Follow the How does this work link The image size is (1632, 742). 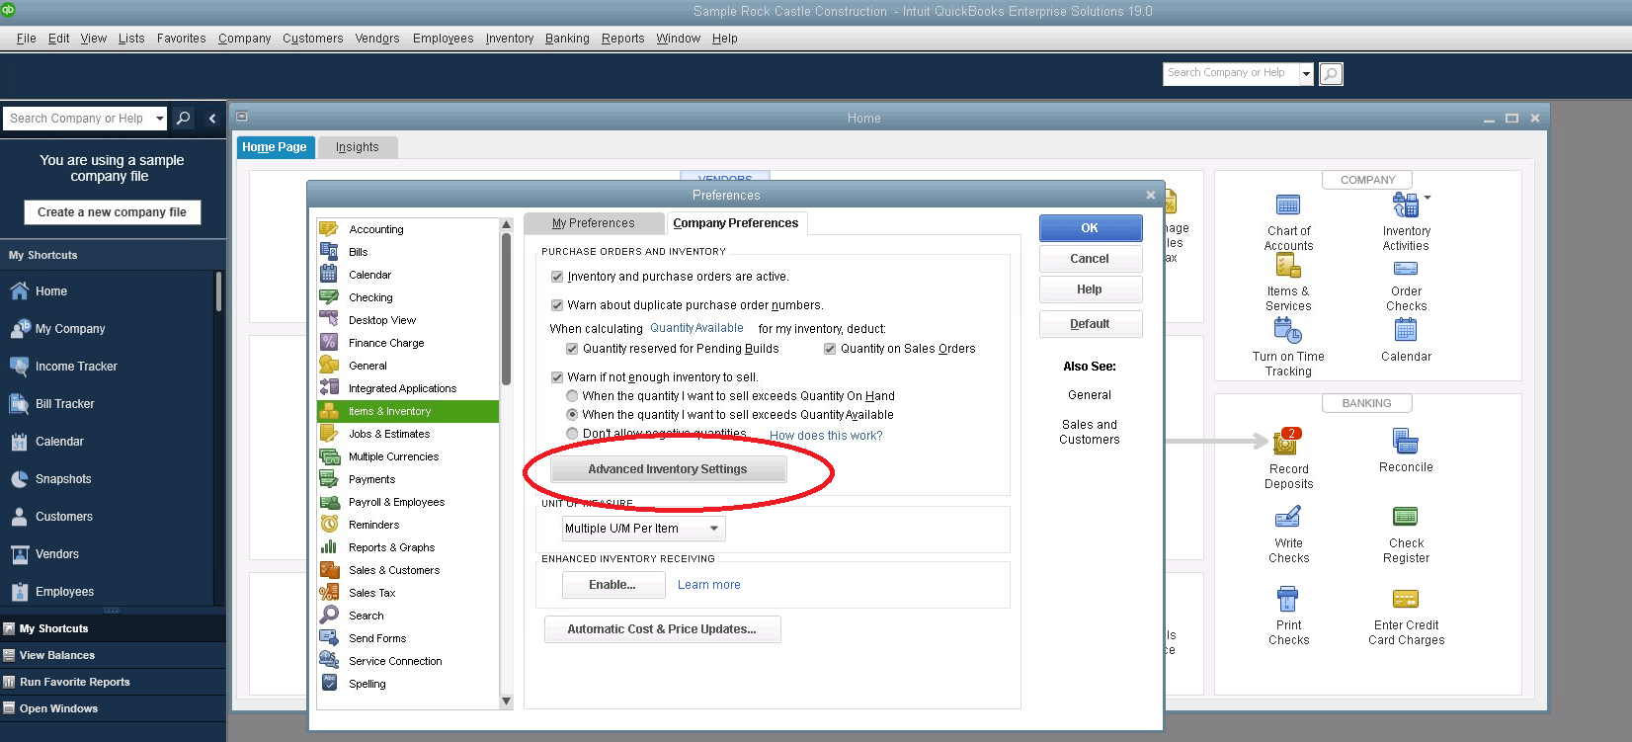826,436
